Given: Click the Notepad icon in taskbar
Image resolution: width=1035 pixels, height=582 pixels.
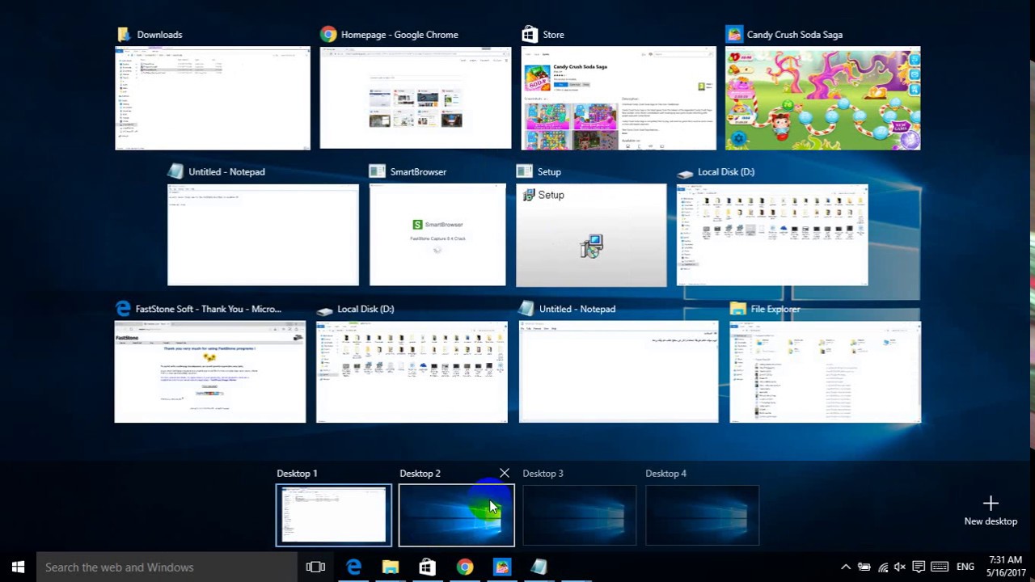Looking at the screenshot, I should (x=539, y=567).
